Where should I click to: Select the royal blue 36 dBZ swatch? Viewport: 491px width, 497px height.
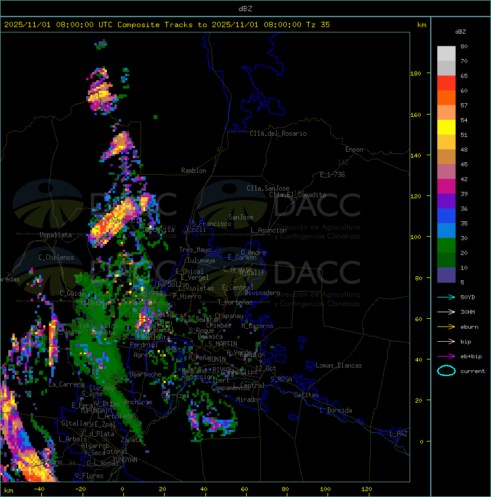[446, 216]
